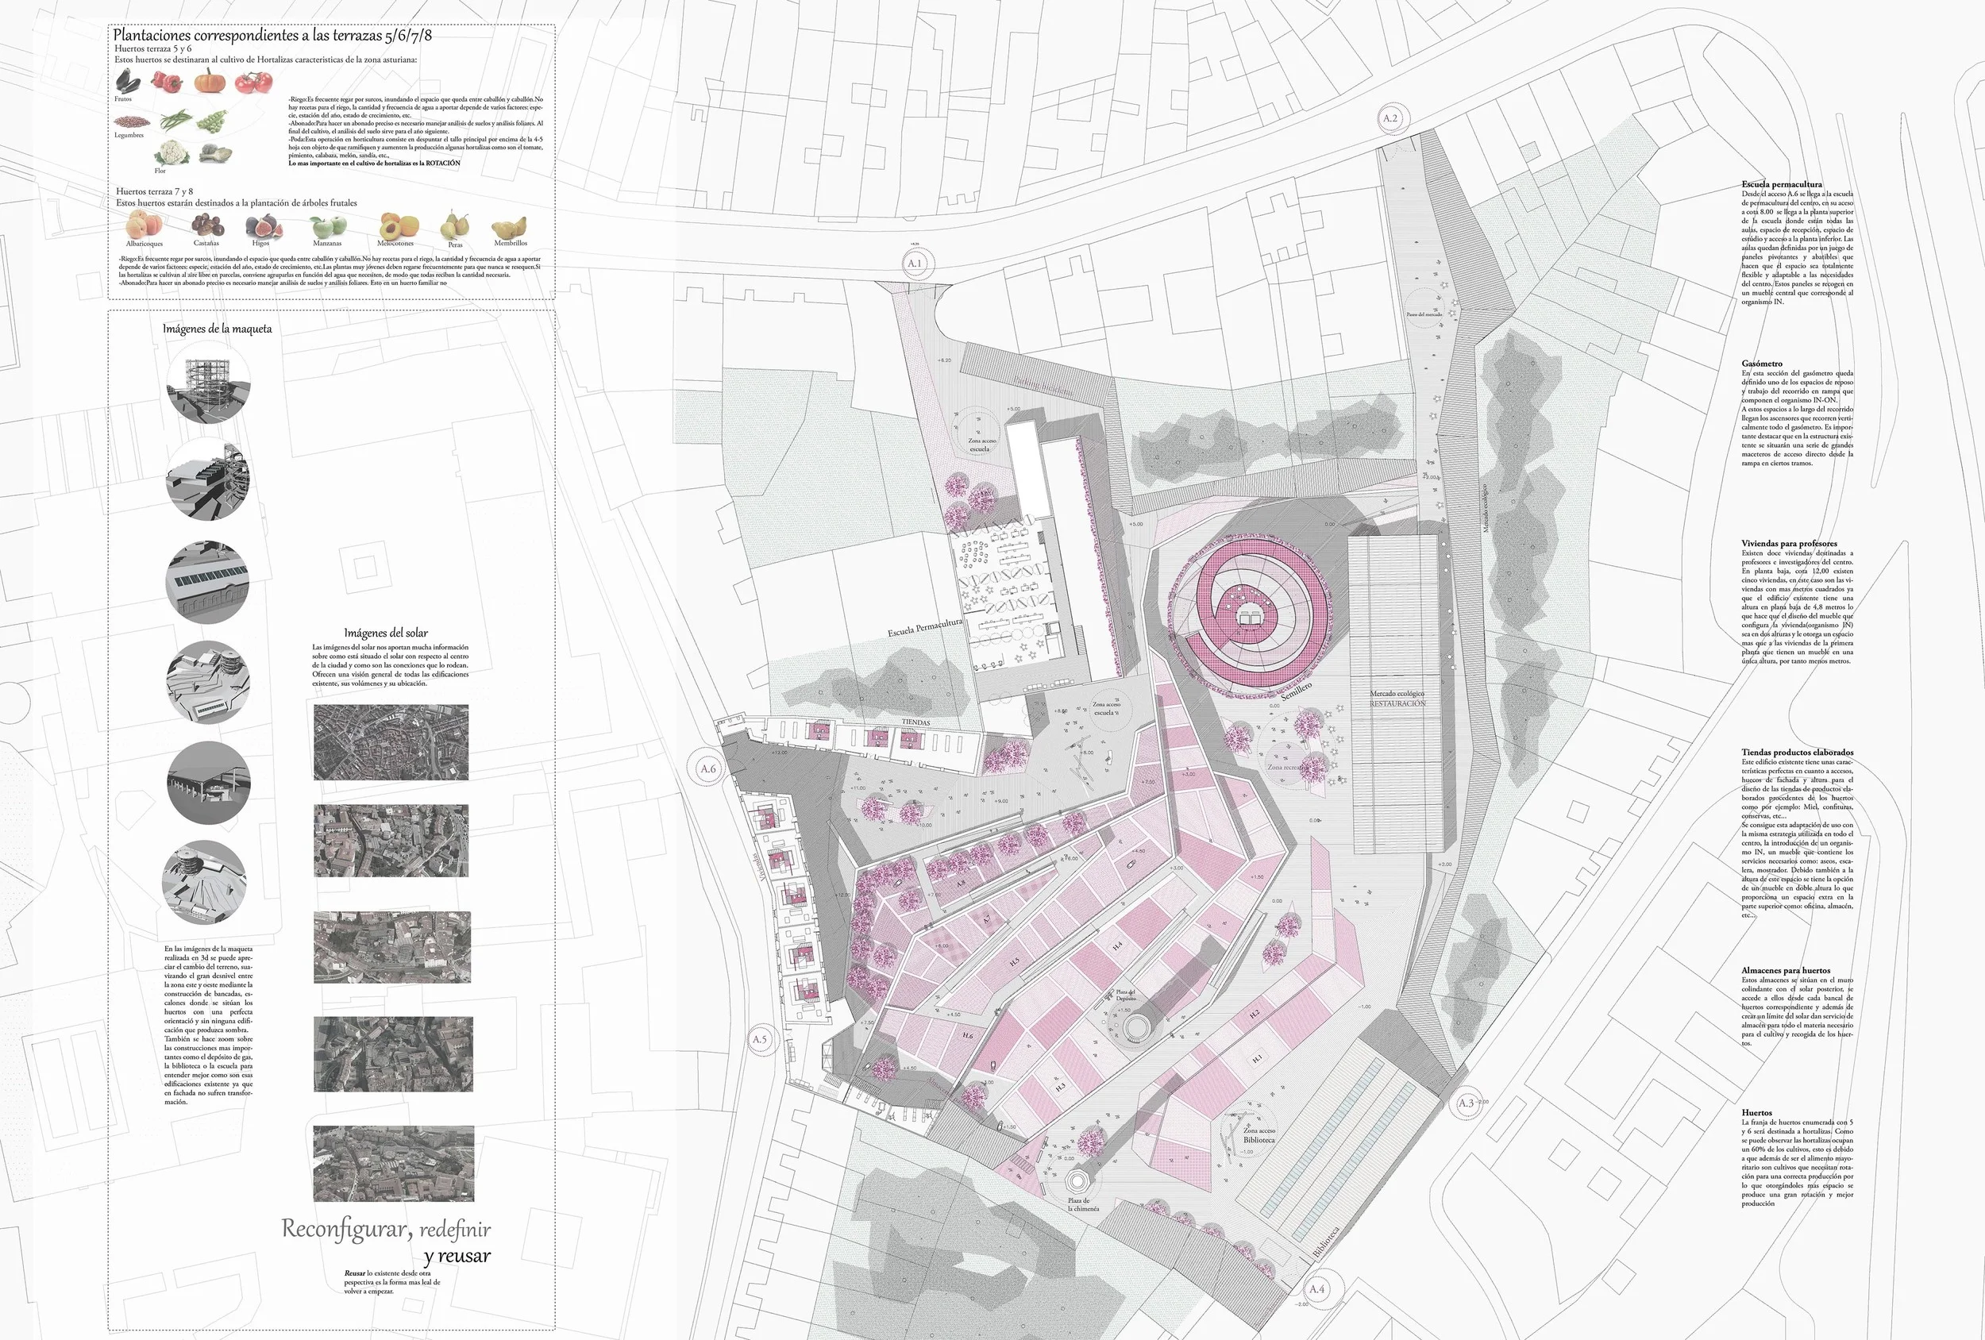Image resolution: width=1985 pixels, height=1340 pixels.
Task: Click the Plaza de la chimenea circle
Action: (1078, 1182)
